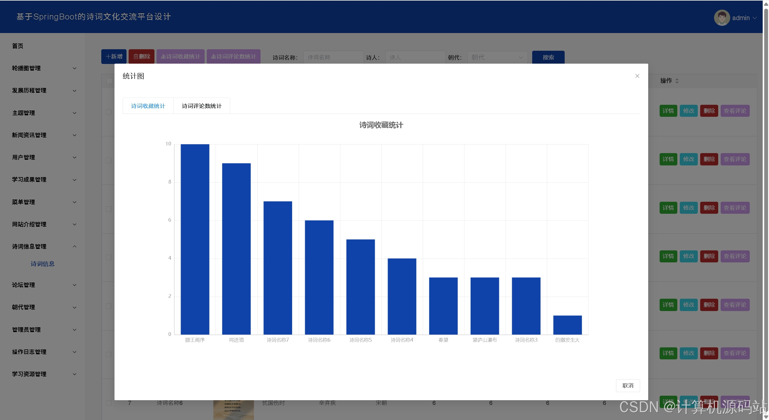Click the 滕王阁序 bar in the chart

pos(195,239)
